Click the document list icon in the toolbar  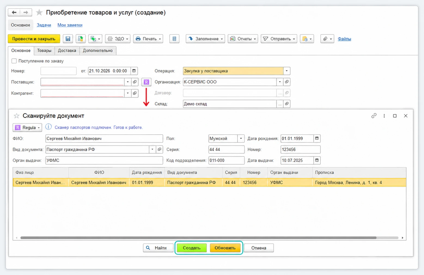click(174, 39)
